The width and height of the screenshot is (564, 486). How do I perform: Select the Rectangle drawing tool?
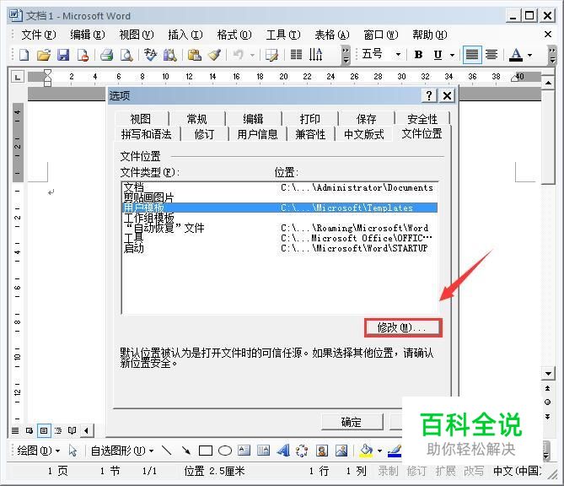tap(206, 451)
